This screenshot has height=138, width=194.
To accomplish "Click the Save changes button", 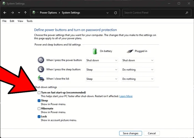I will [131, 133].
